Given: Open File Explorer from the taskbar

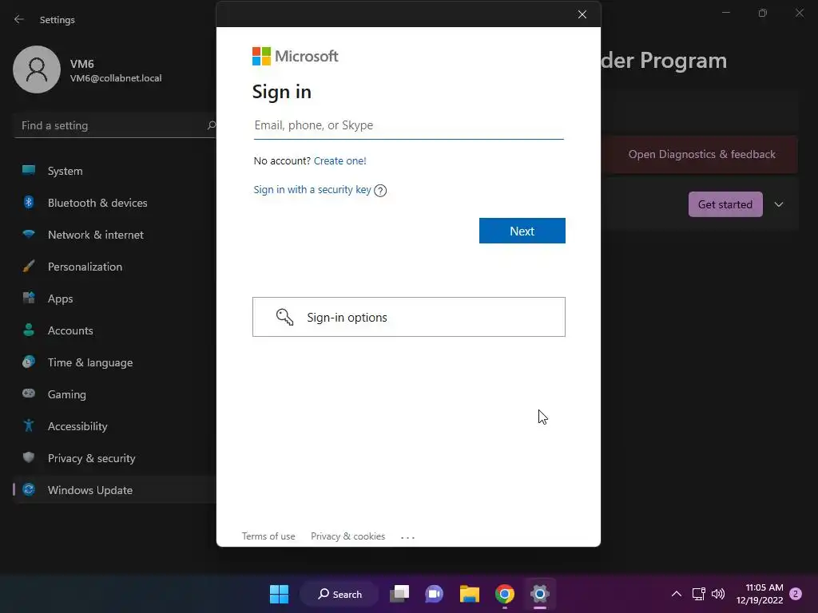Looking at the screenshot, I should [470, 594].
